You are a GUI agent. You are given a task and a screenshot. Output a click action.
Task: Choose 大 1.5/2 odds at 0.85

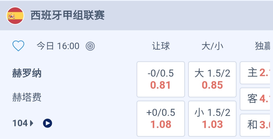(212, 79)
